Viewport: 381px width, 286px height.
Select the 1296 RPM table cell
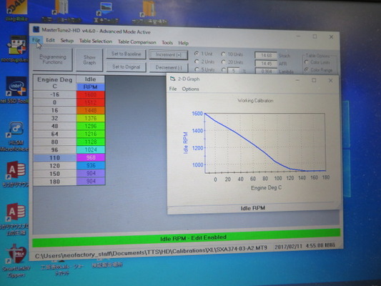coord(90,126)
